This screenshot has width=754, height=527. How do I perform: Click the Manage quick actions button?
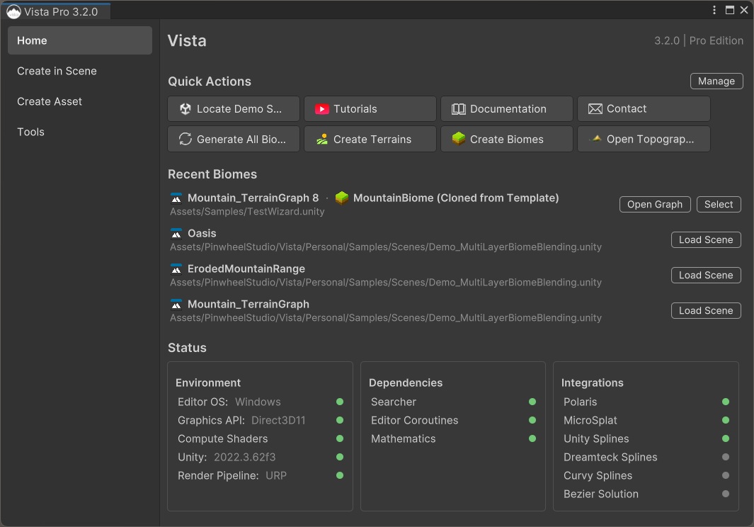pyautogui.click(x=716, y=81)
